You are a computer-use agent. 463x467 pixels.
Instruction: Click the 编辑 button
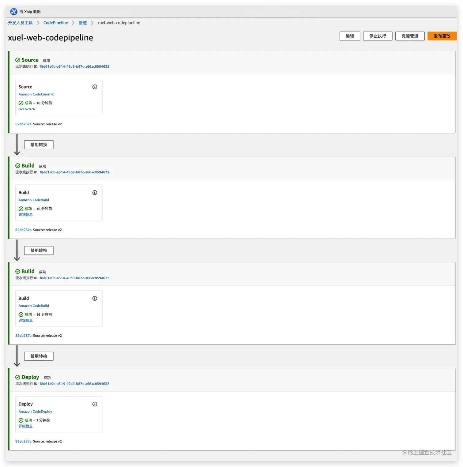350,36
